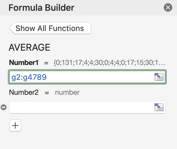177x149 pixels.
Task: Click the back arrow tip of Show All Functions
Action: 11,28
